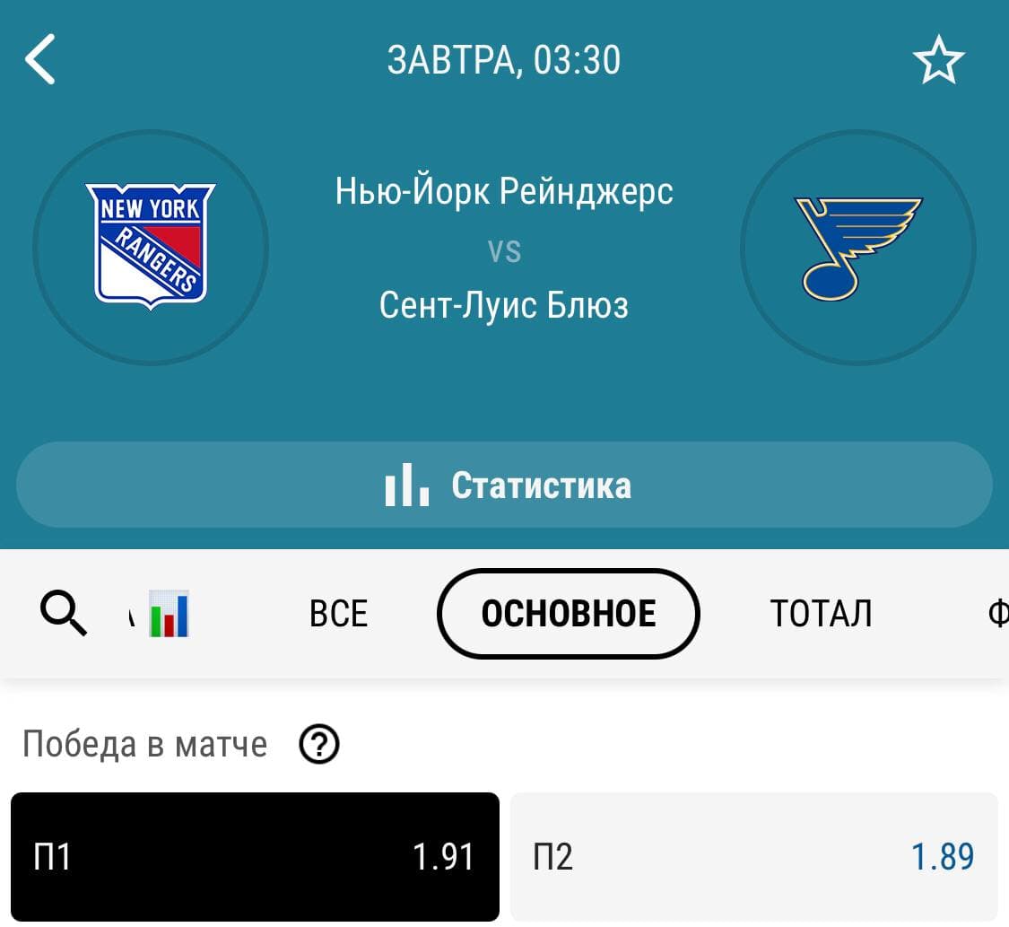
Task: Deselect the highlighted П1 bet
Action: [x=254, y=856]
